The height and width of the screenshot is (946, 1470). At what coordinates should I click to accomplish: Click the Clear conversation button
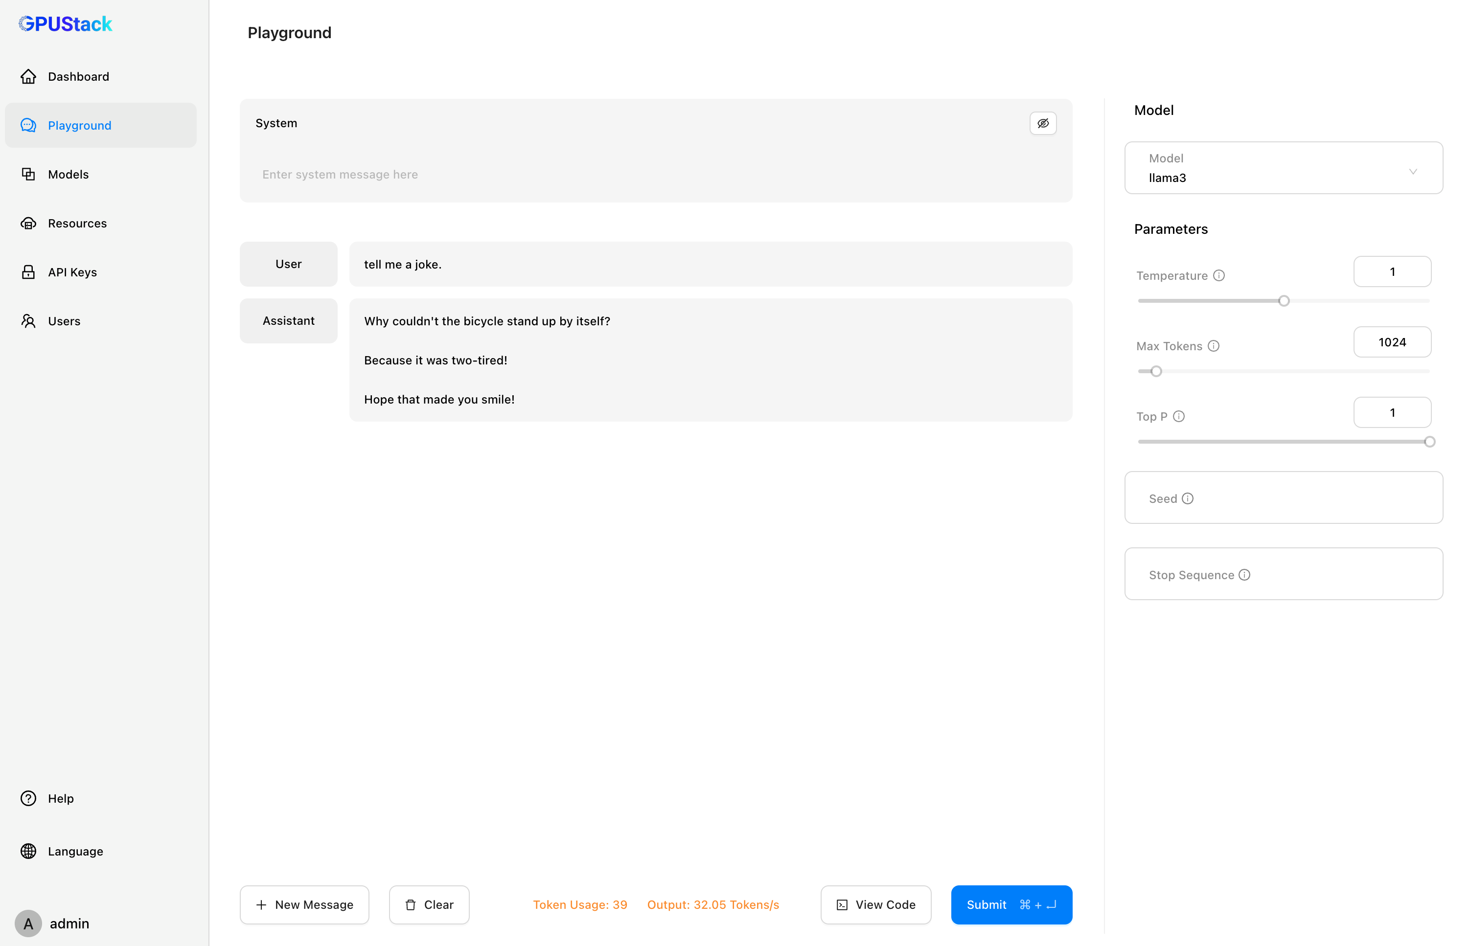click(x=429, y=904)
